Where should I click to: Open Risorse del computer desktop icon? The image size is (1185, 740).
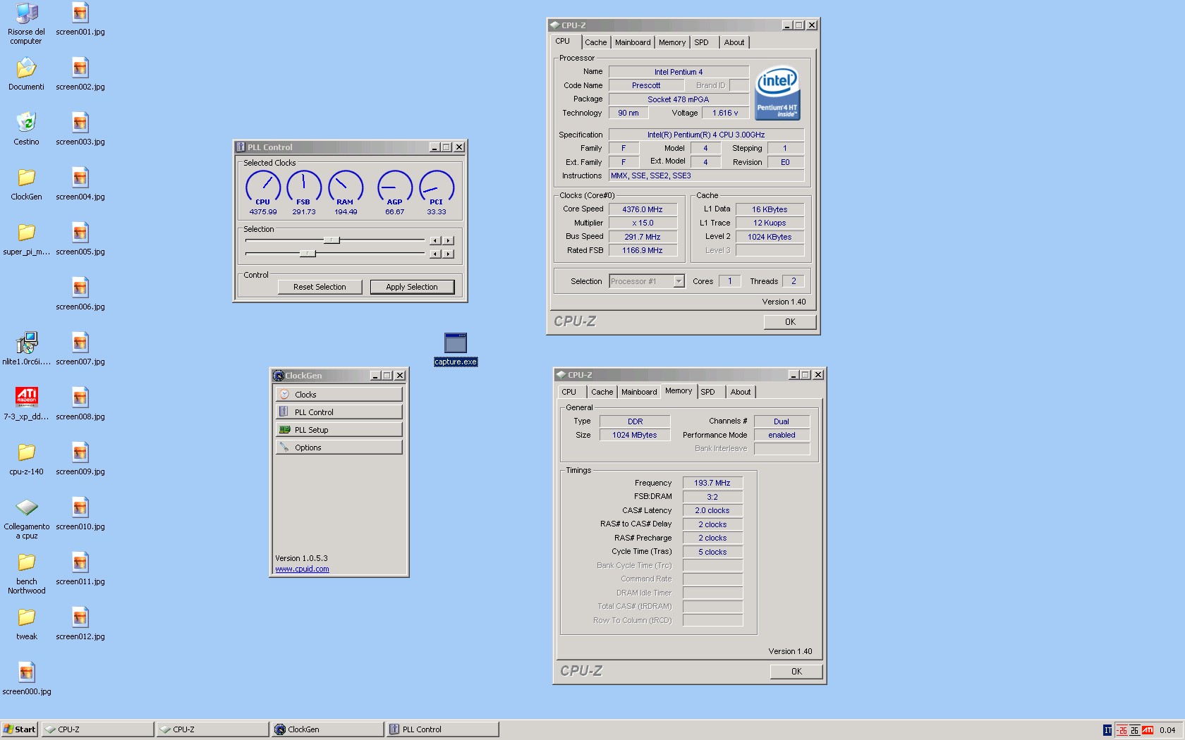[26, 13]
